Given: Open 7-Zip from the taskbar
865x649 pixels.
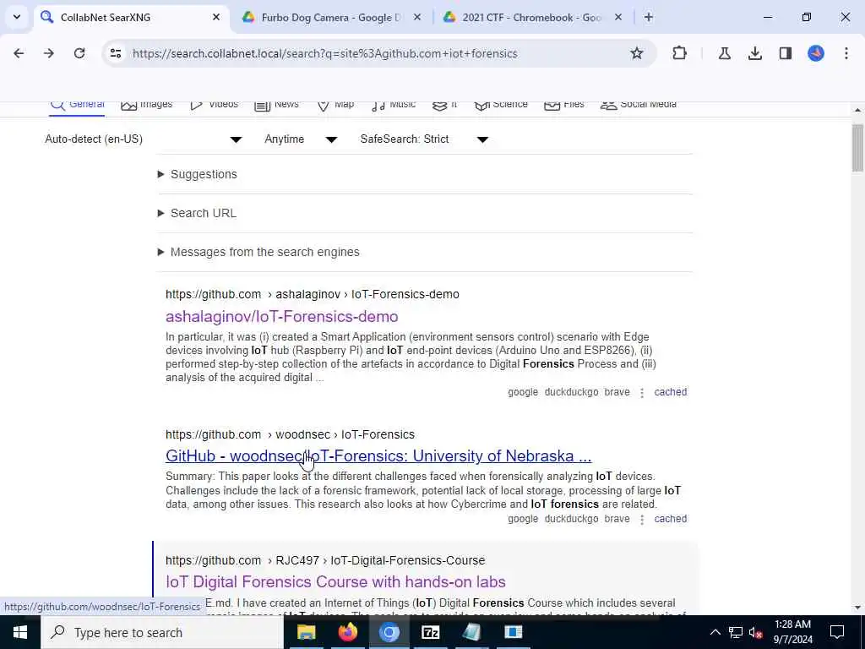Looking at the screenshot, I should click(x=430, y=632).
